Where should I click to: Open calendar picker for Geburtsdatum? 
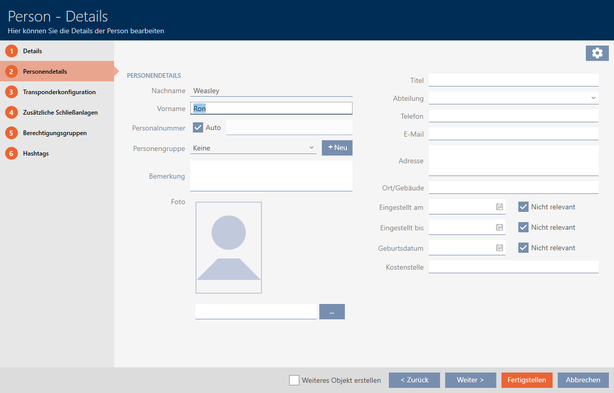[499, 248]
